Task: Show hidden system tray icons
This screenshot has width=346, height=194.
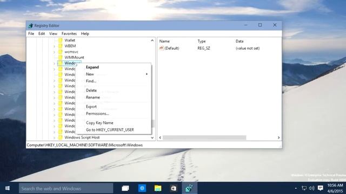Action: tap(296, 188)
